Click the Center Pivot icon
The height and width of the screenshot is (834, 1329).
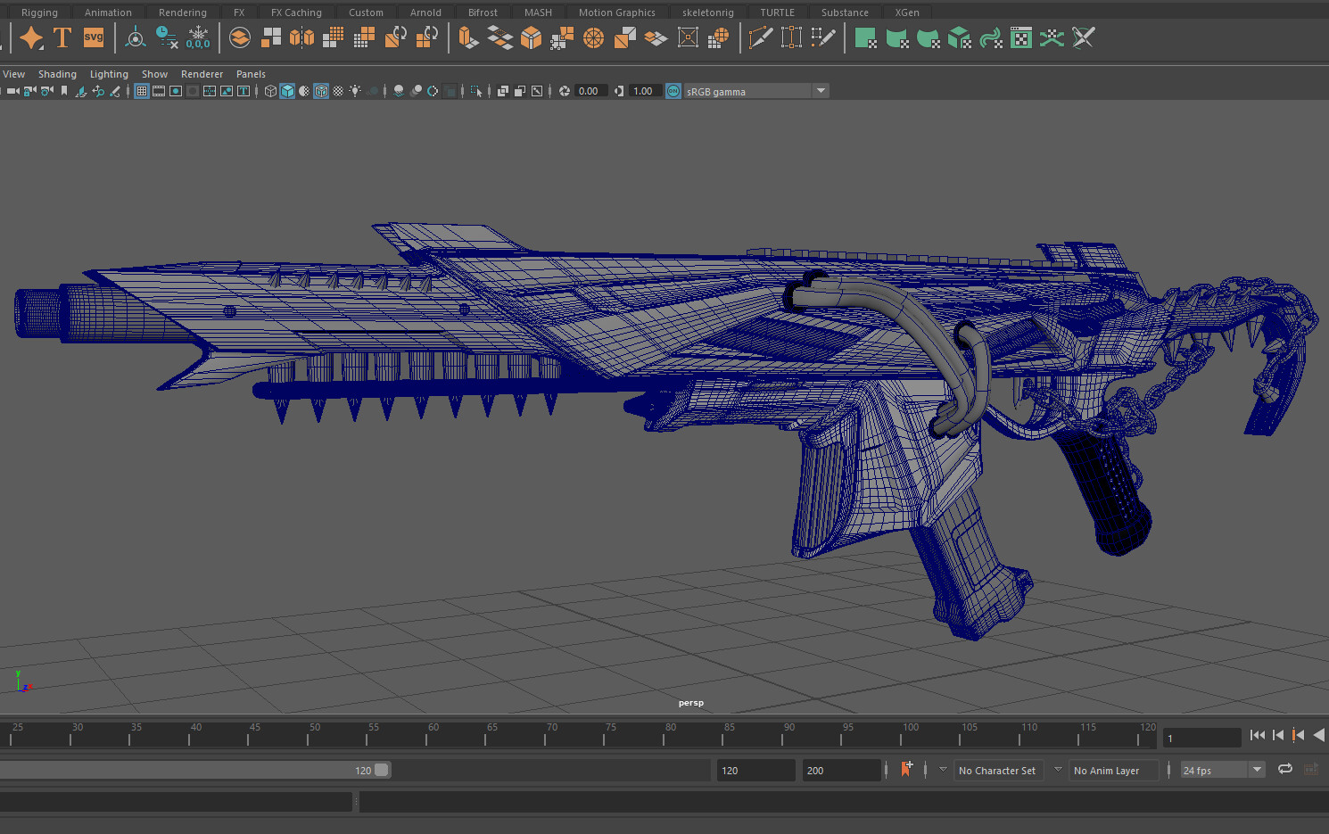(x=136, y=37)
